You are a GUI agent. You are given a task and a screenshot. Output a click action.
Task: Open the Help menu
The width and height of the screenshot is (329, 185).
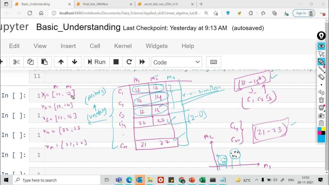[188, 46]
